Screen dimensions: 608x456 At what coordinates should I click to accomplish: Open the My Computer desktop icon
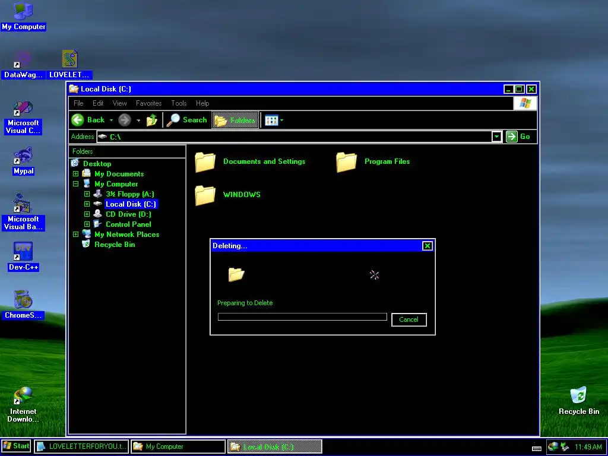point(23,16)
